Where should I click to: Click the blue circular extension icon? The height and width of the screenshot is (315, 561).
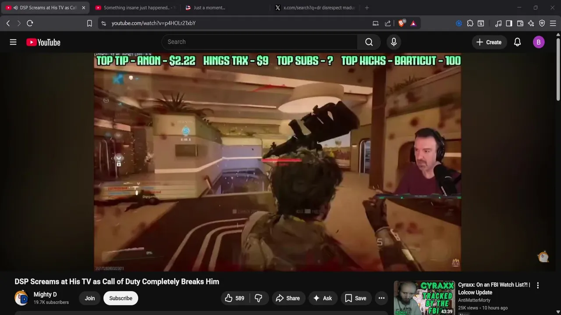[459, 23]
